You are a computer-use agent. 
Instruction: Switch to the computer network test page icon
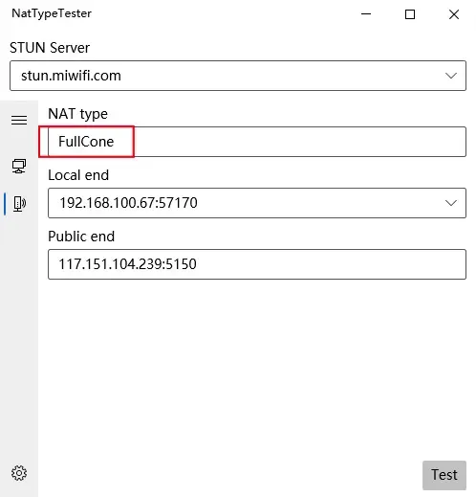pos(19,167)
